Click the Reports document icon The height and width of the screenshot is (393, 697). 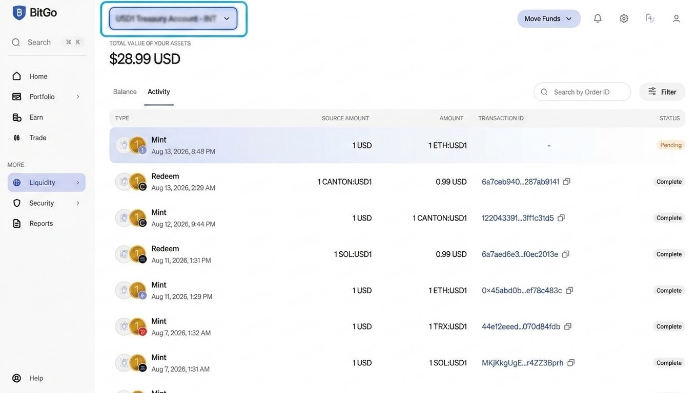pos(17,224)
